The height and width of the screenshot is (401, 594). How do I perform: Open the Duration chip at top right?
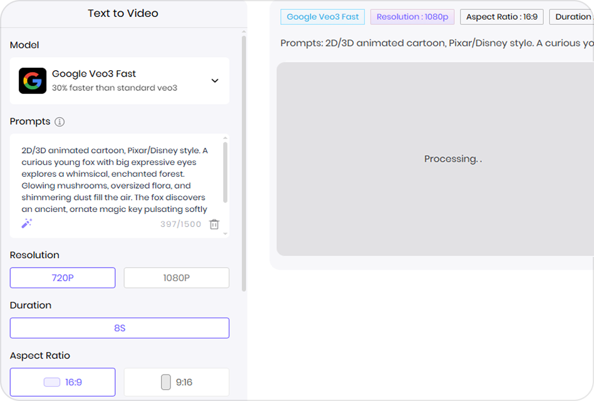tap(574, 17)
